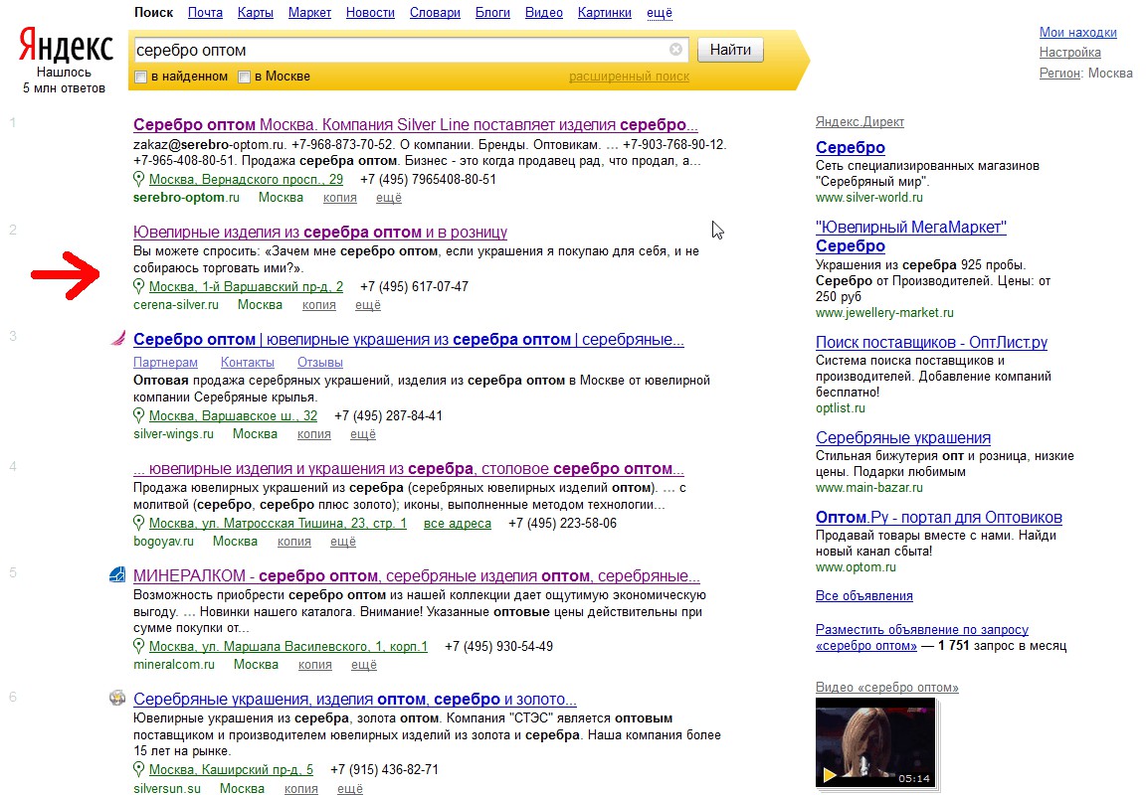Open the Карты service tab
The image size is (1146, 795).
pos(256,12)
